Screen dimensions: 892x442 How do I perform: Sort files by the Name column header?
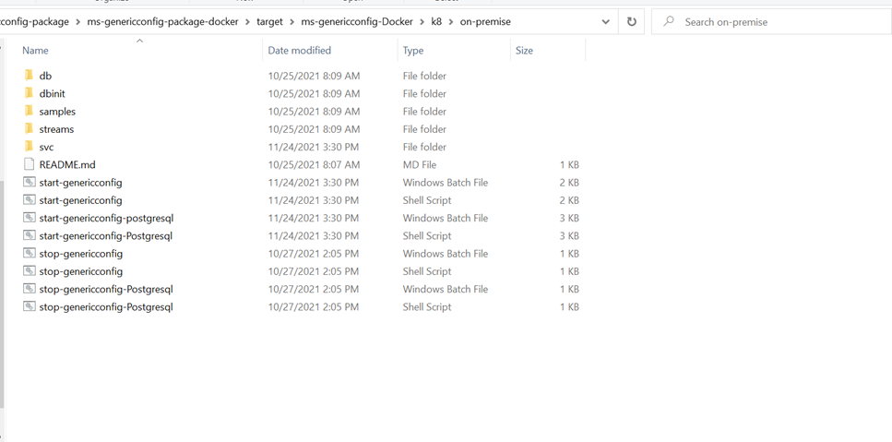pyautogui.click(x=35, y=51)
